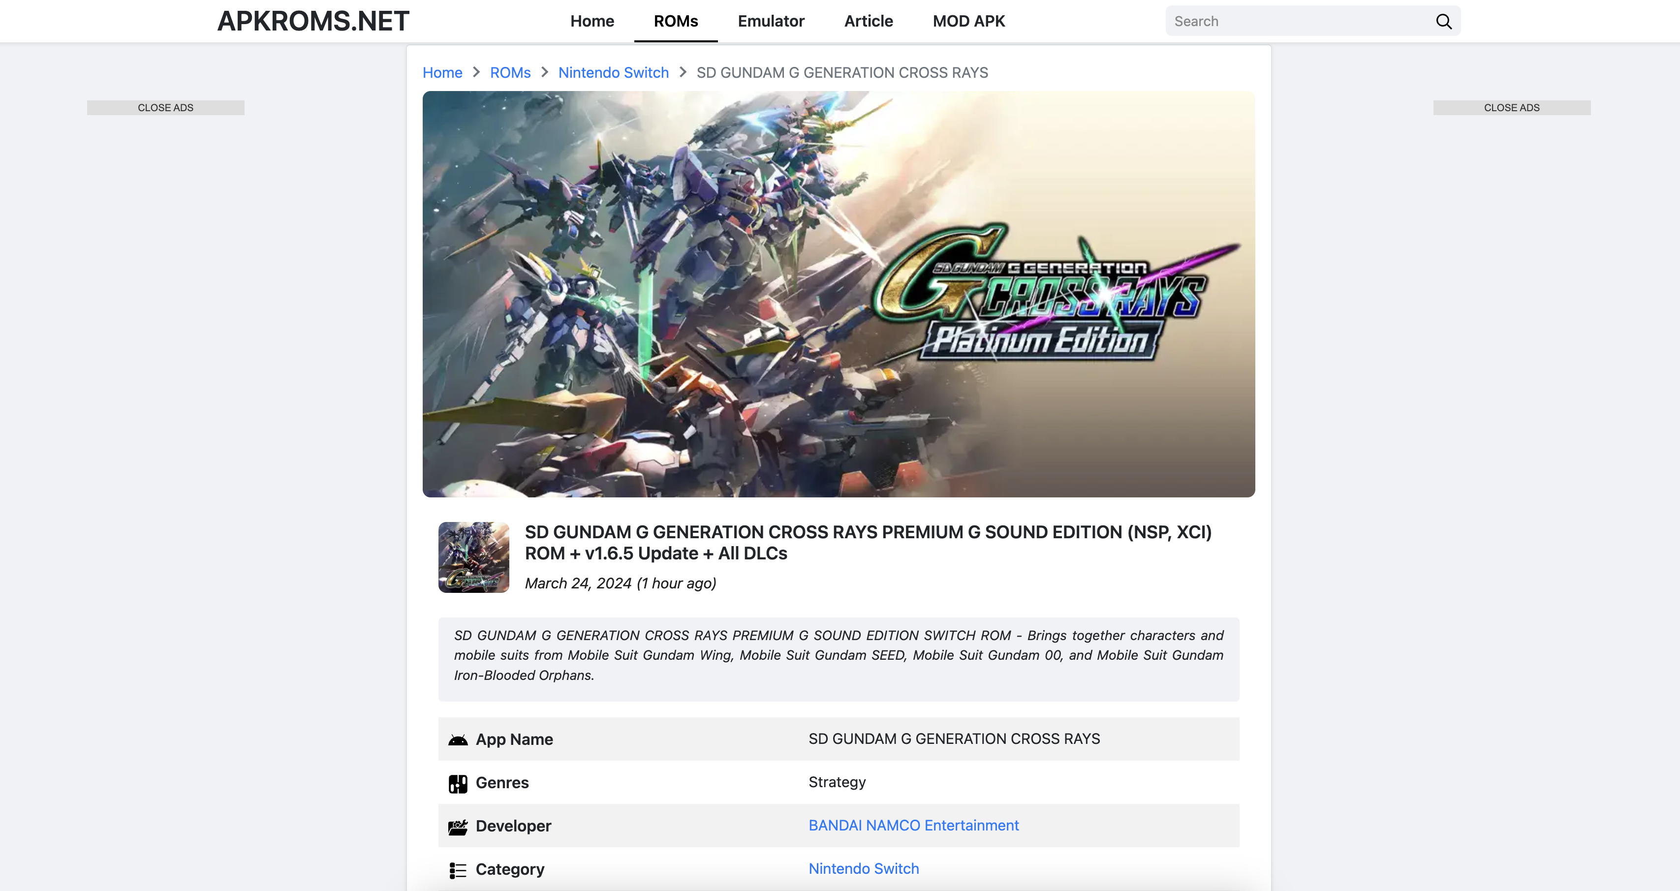Click the 'Genres' row label
Image resolution: width=1680 pixels, height=891 pixels.
click(502, 783)
